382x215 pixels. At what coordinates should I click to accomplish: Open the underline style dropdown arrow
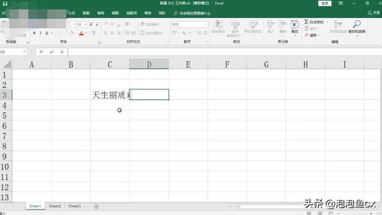click(x=52, y=33)
